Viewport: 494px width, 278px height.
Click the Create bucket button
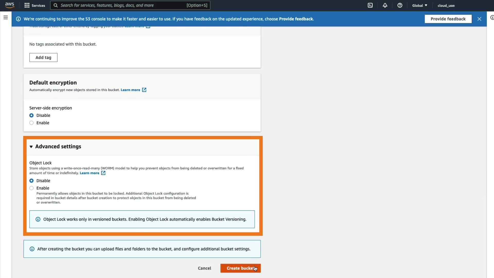(x=240, y=268)
